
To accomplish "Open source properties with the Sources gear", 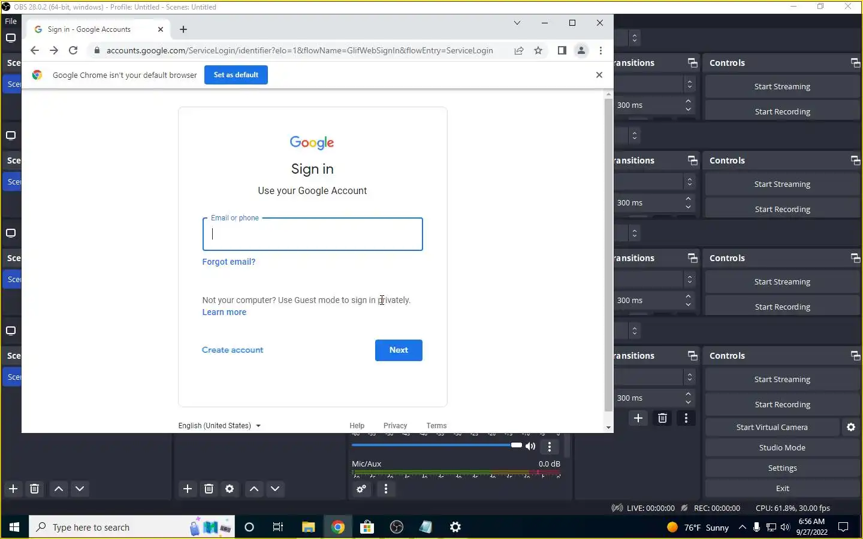I will pyautogui.click(x=230, y=489).
